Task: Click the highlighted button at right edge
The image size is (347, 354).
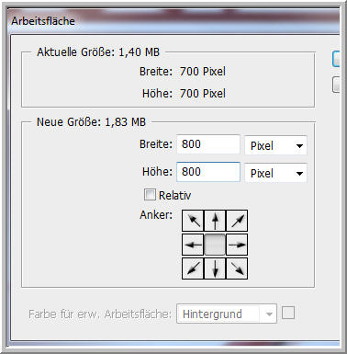Action: click(x=336, y=59)
